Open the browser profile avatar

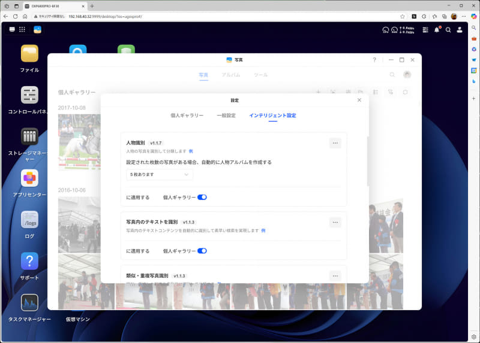[x=454, y=17]
